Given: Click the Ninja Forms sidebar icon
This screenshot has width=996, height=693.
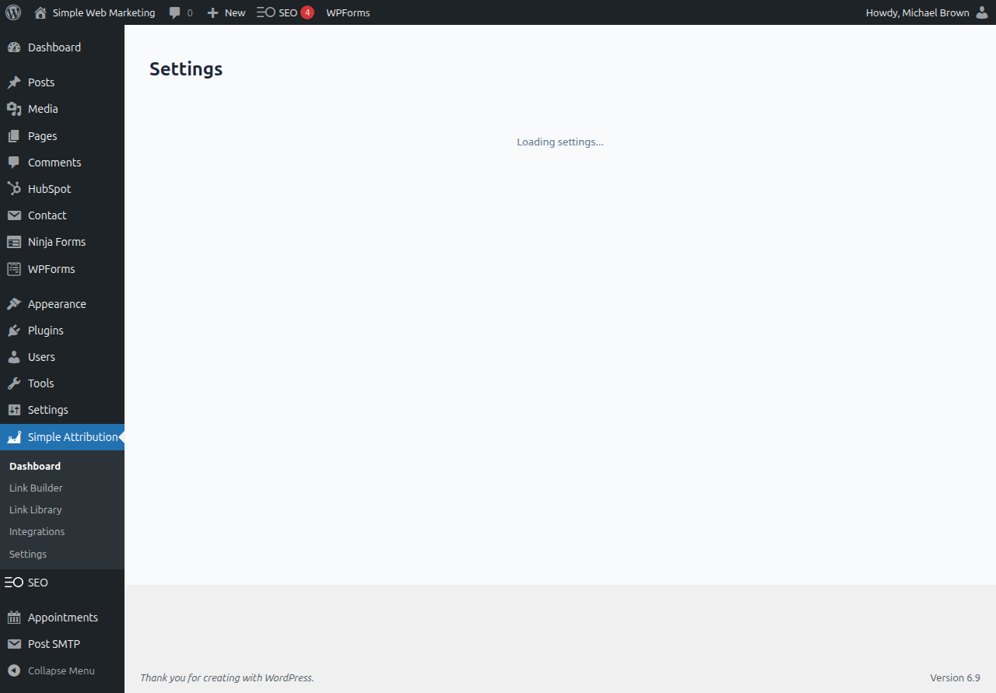Looking at the screenshot, I should point(14,241).
